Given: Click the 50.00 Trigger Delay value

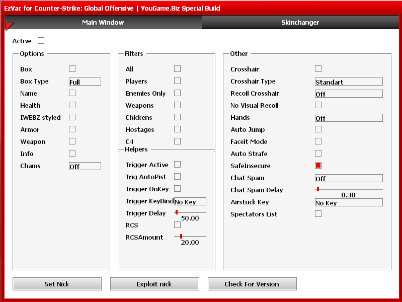Looking at the screenshot, I should 190,218.
